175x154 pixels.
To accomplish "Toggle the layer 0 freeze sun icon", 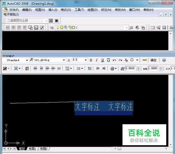I will tap(62, 28).
